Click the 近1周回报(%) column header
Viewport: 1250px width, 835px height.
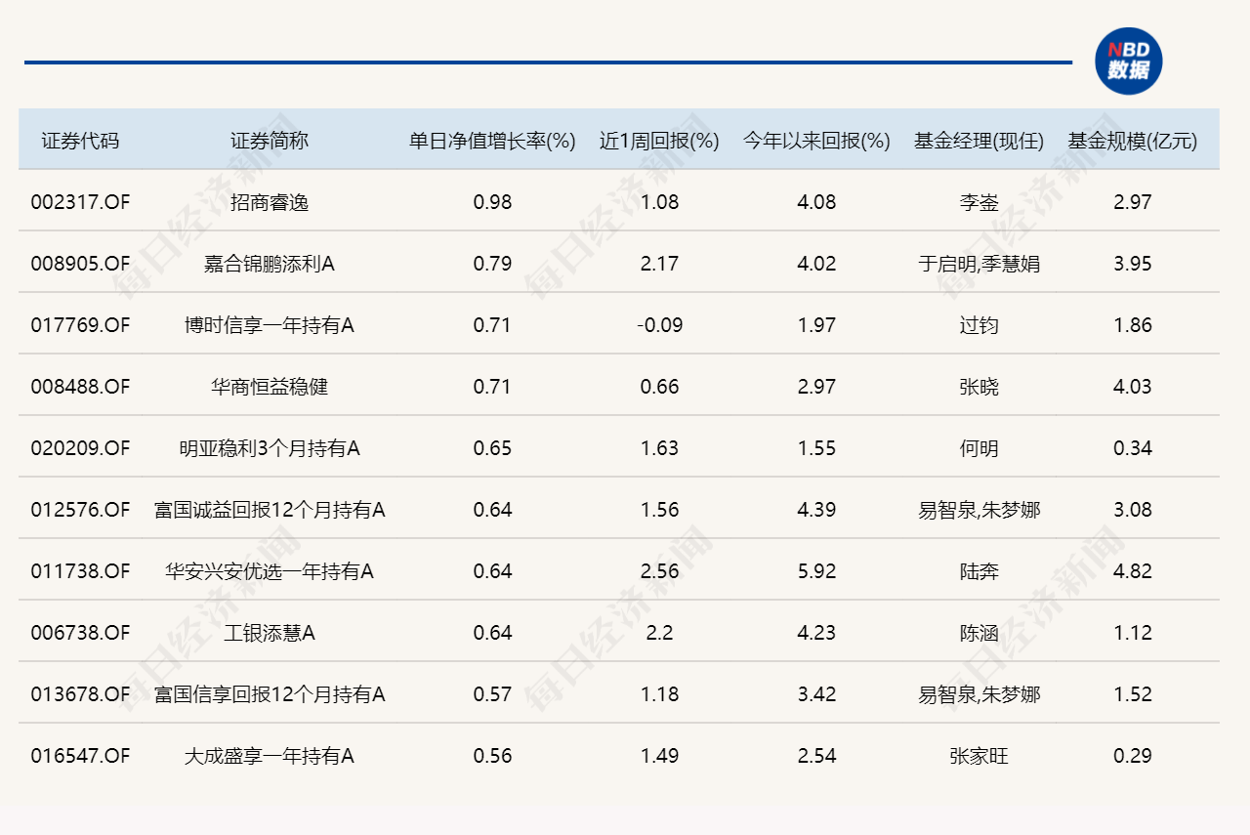point(660,140)
